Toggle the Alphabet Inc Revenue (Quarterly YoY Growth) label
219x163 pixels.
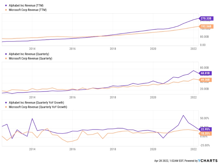click(36, 102)
